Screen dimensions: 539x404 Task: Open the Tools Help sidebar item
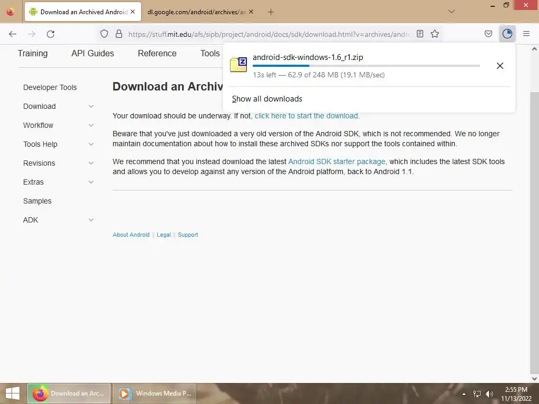40,144
